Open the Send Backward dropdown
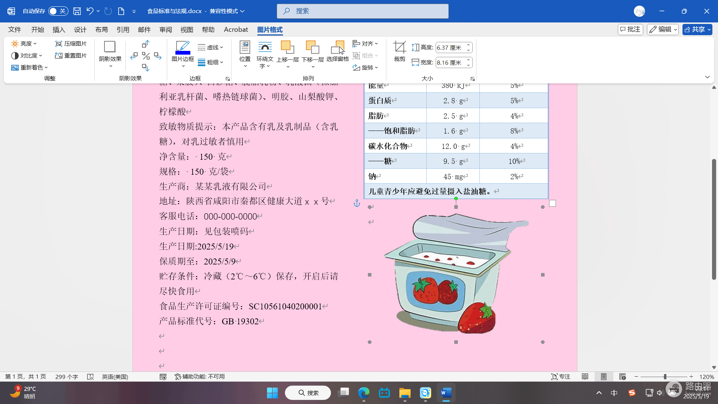The height and width of the screenshot is (404, 718). [313, 55]
